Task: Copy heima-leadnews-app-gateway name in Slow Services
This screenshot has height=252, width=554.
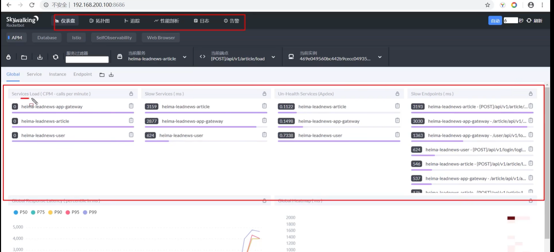Action: (264, 120)
